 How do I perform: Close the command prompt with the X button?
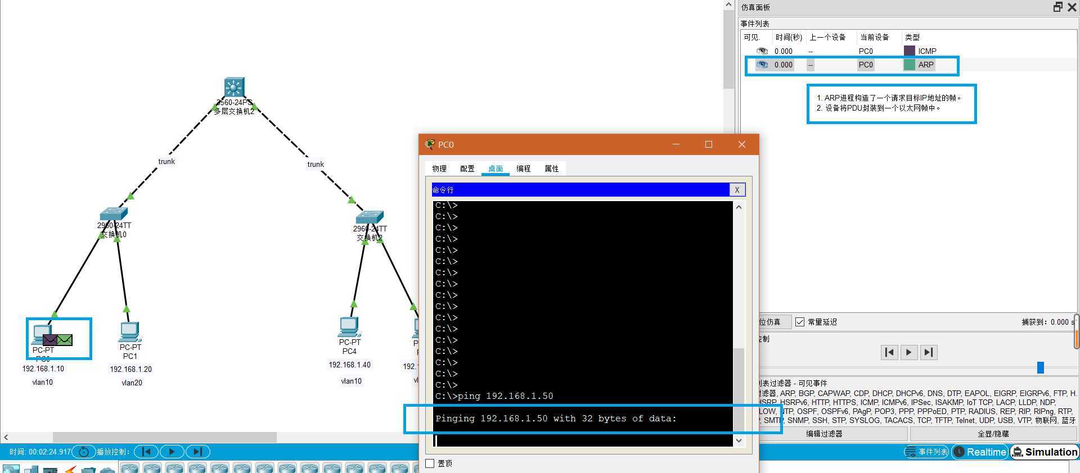click(x=737, y=190)
